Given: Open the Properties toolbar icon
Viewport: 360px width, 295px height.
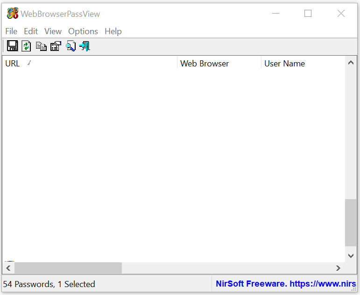Looking at the screenshot, I should click(x=56, y=46).
